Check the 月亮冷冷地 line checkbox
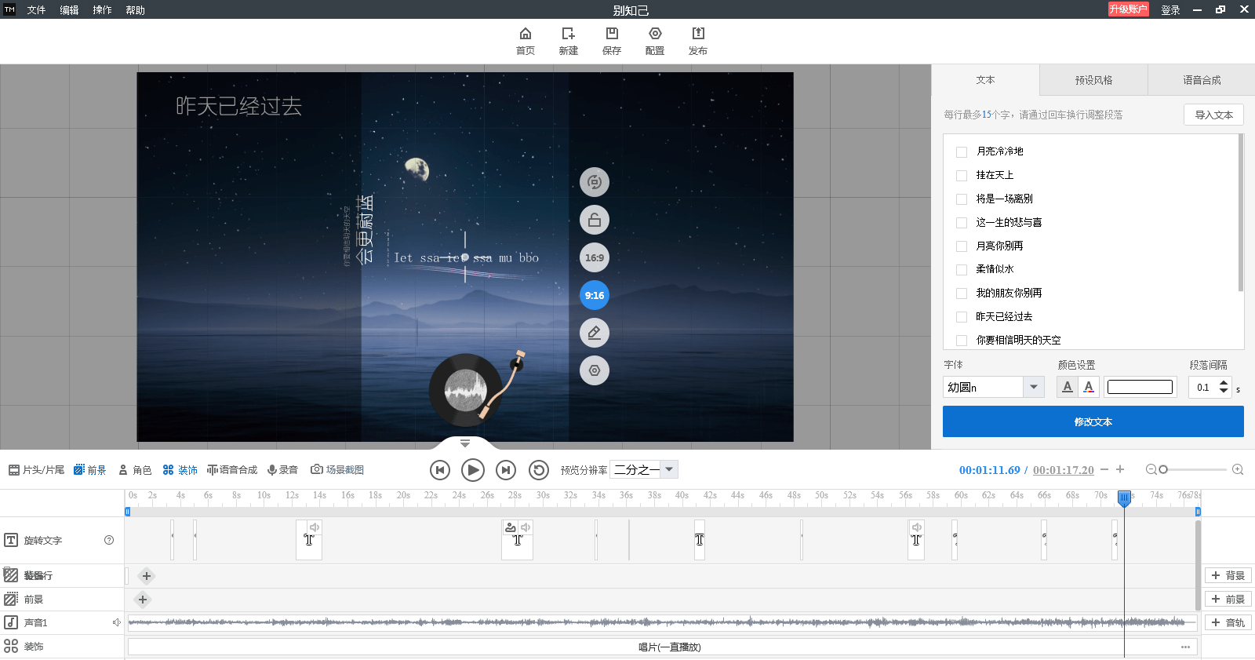Viewport: 1255px width, 660px height. [x=962, y=152]
